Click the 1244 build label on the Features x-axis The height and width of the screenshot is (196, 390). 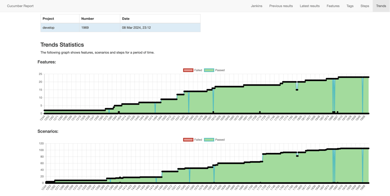coord(43,118)
